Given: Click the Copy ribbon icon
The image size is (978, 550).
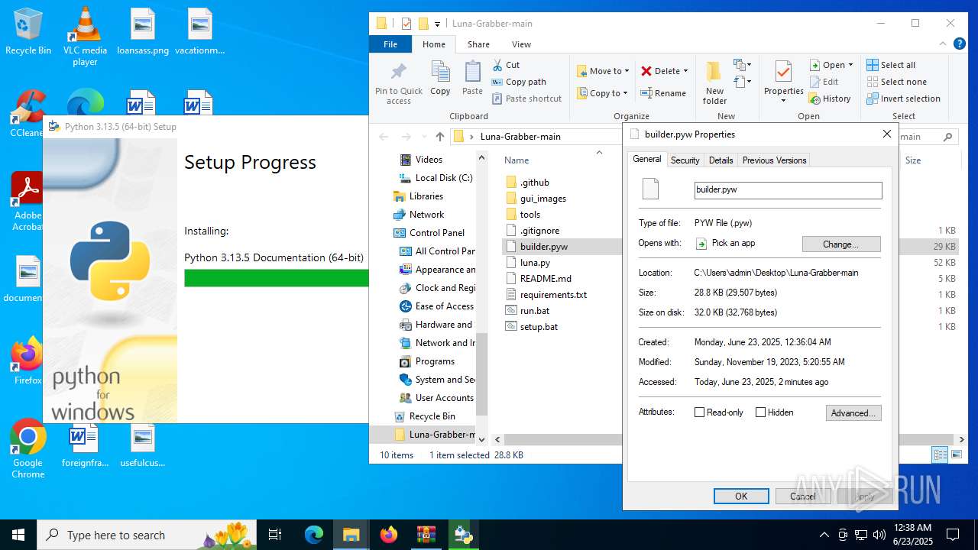Looking at the screenshot, I should point(440,73).
